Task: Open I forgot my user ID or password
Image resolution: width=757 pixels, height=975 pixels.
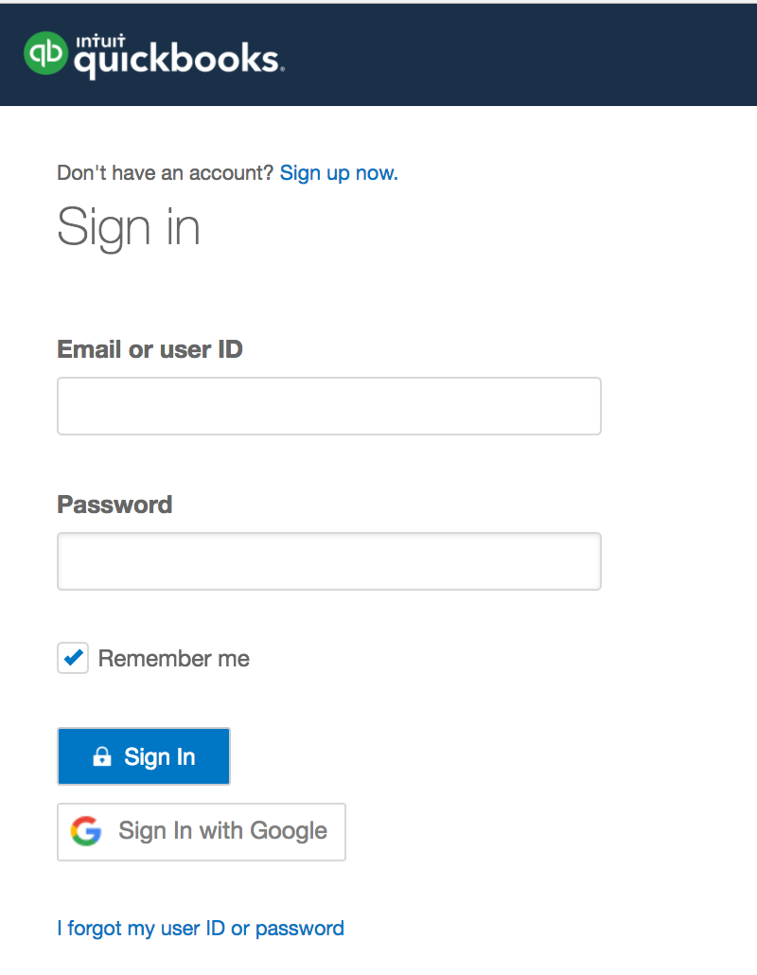Action: pos(201,928)
